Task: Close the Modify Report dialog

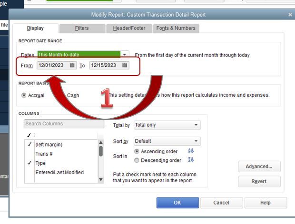Action: (x=290, y=15)
